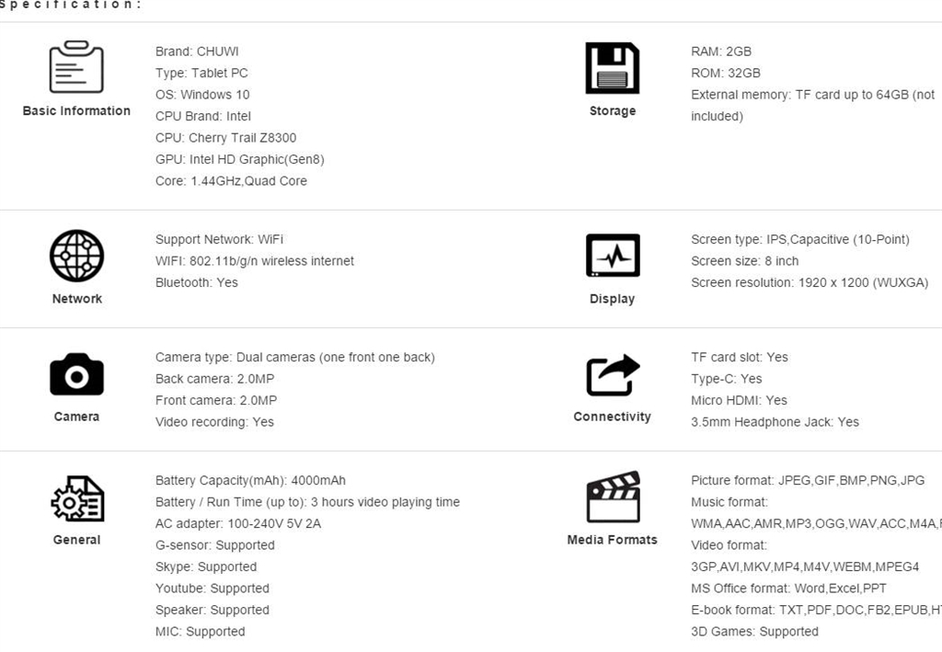Screen dimensions: 942x652
Task: Click the Network section label
Action: pos(76,299)
